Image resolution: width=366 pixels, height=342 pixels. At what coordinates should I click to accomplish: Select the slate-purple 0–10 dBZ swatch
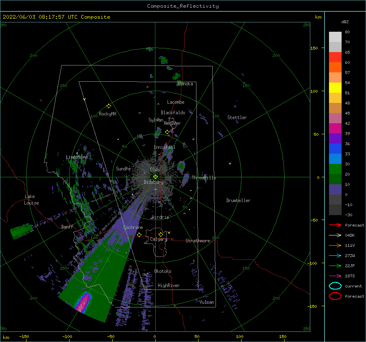pos(335,190)
